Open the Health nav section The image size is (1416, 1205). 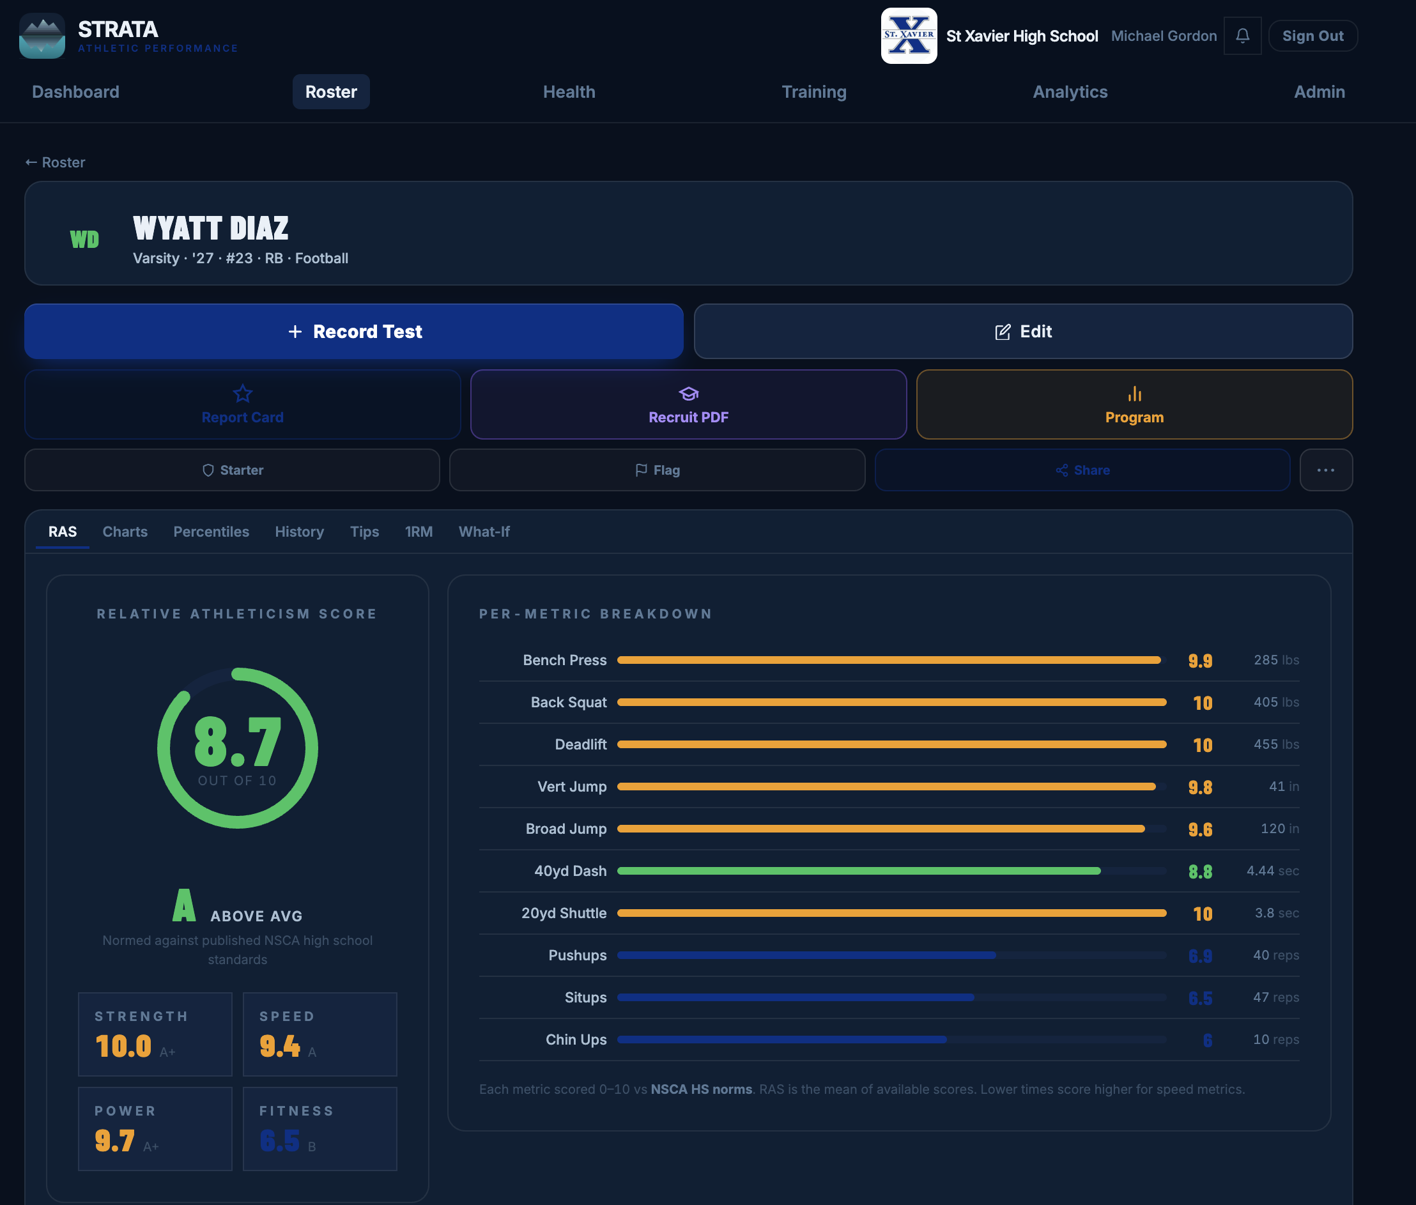(x=568, y=91)
